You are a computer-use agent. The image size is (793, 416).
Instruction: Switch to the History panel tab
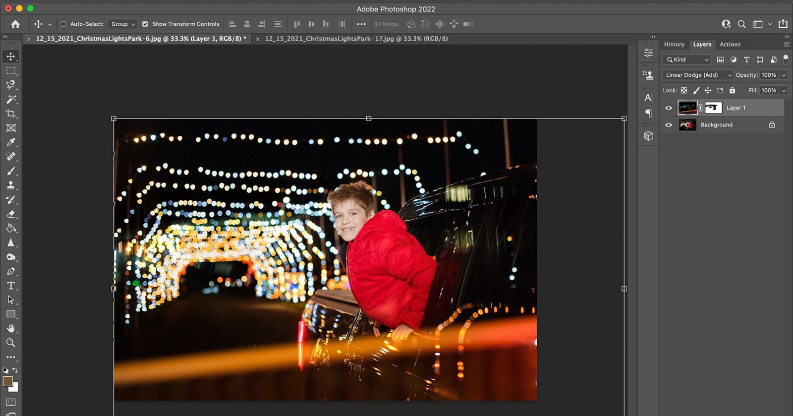click(x=674, y=44)
